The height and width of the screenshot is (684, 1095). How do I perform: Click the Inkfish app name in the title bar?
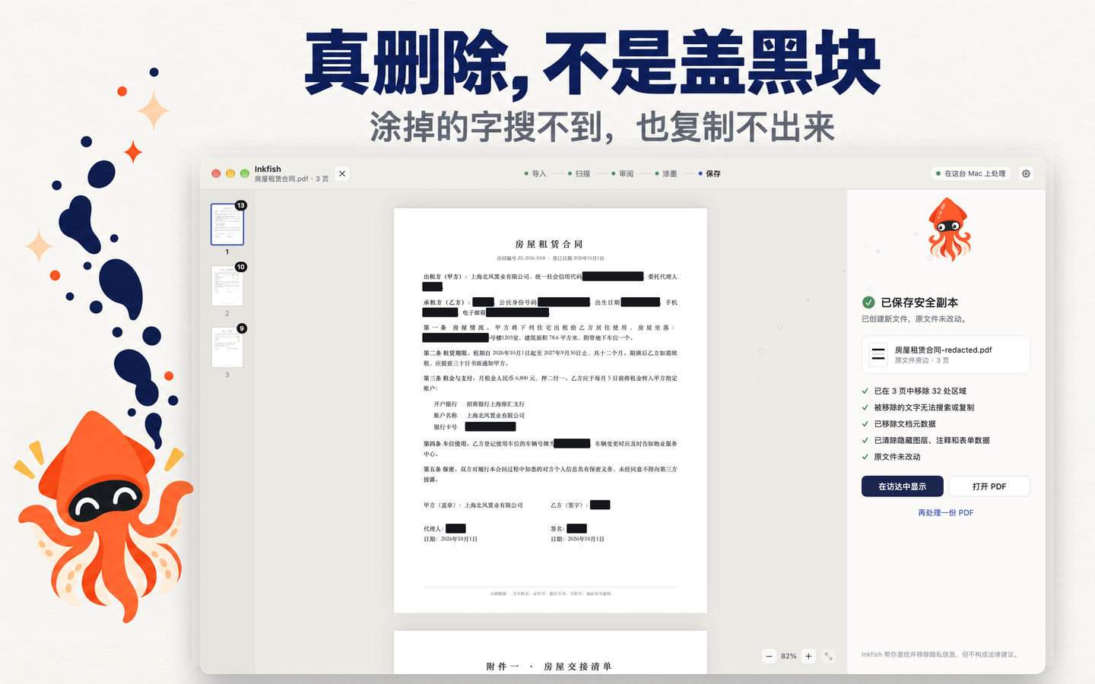(268, 169)
